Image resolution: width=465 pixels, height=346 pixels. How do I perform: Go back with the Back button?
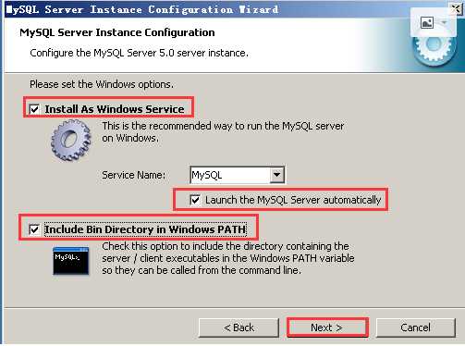pyautogui.click(x=239, y=327)
